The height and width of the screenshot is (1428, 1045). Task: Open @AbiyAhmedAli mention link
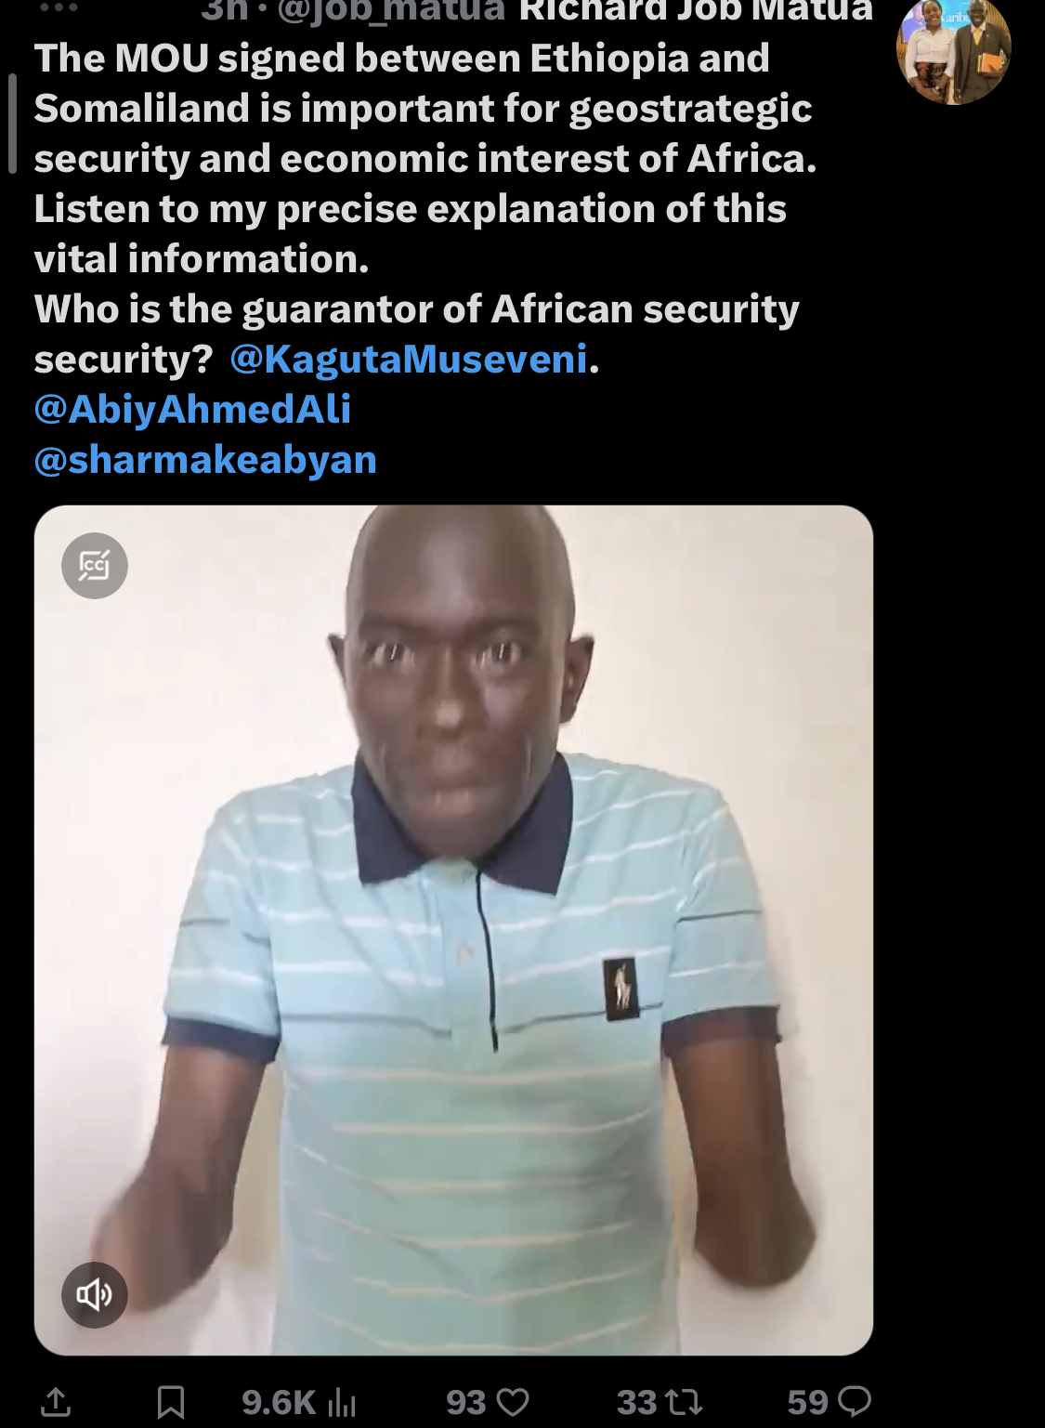192,410
